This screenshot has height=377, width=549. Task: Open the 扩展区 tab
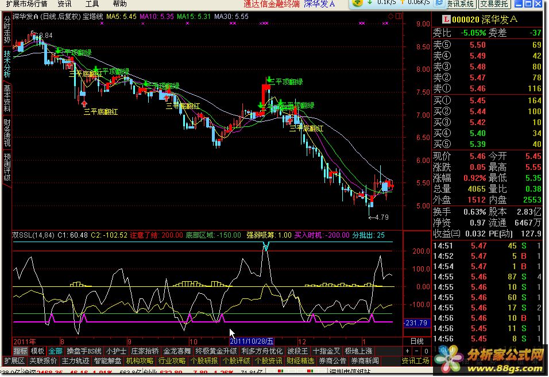(14, 361)
